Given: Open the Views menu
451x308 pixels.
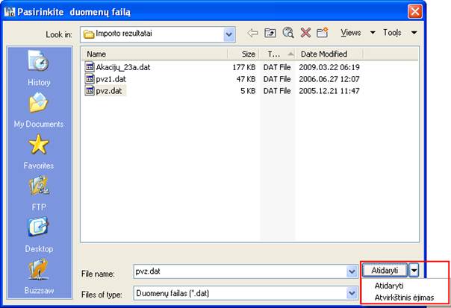Looking at the screenshot, I should (x=357, y=34).
